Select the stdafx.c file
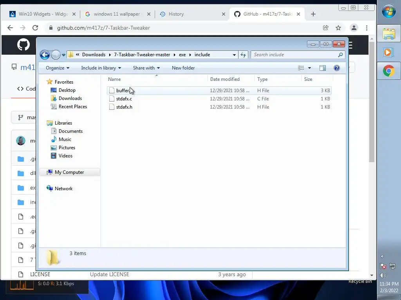The image size is (401, 300). (x=219, y=99)
